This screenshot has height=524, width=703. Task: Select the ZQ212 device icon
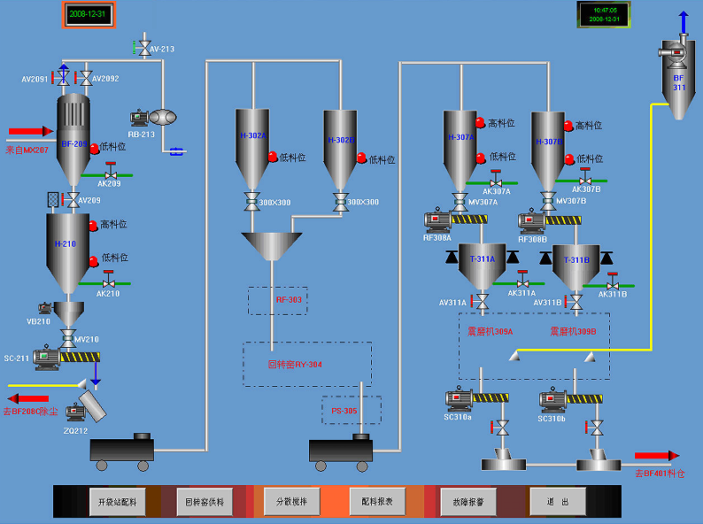coord(89,407)
